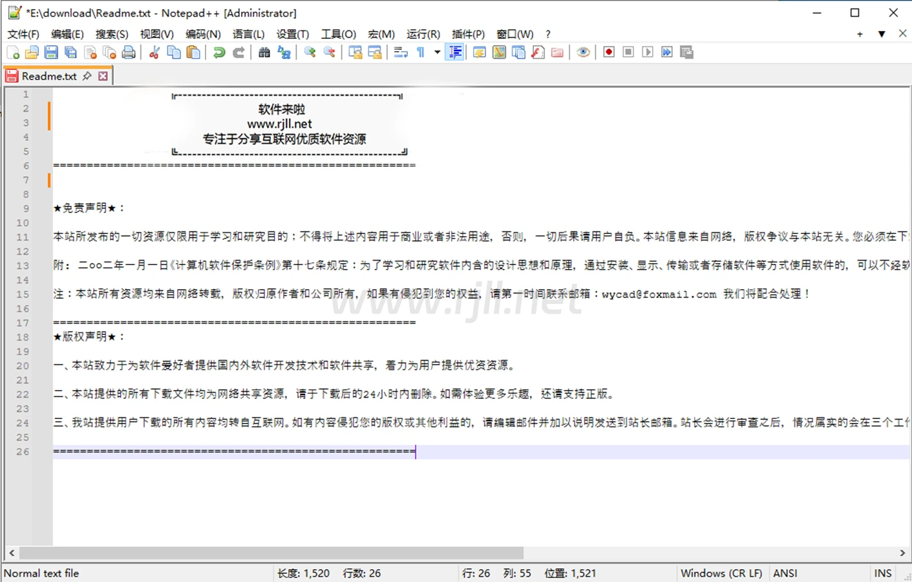Open the 编码(N) encoding menu
This screenshot has height=582, width=912.
[x=203, y=34]
